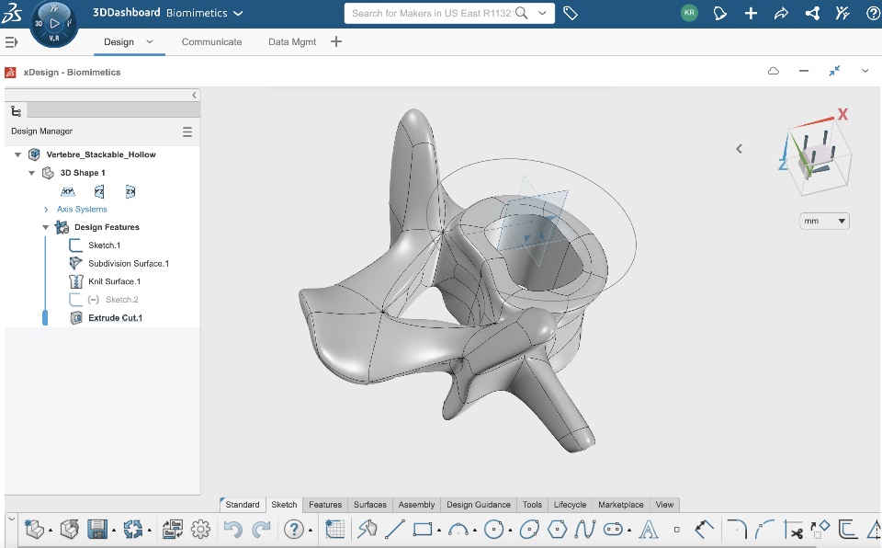Open the Design tab dropdown chevron
Viewport: 882px width, 548px height.
(x=150, y=41)
